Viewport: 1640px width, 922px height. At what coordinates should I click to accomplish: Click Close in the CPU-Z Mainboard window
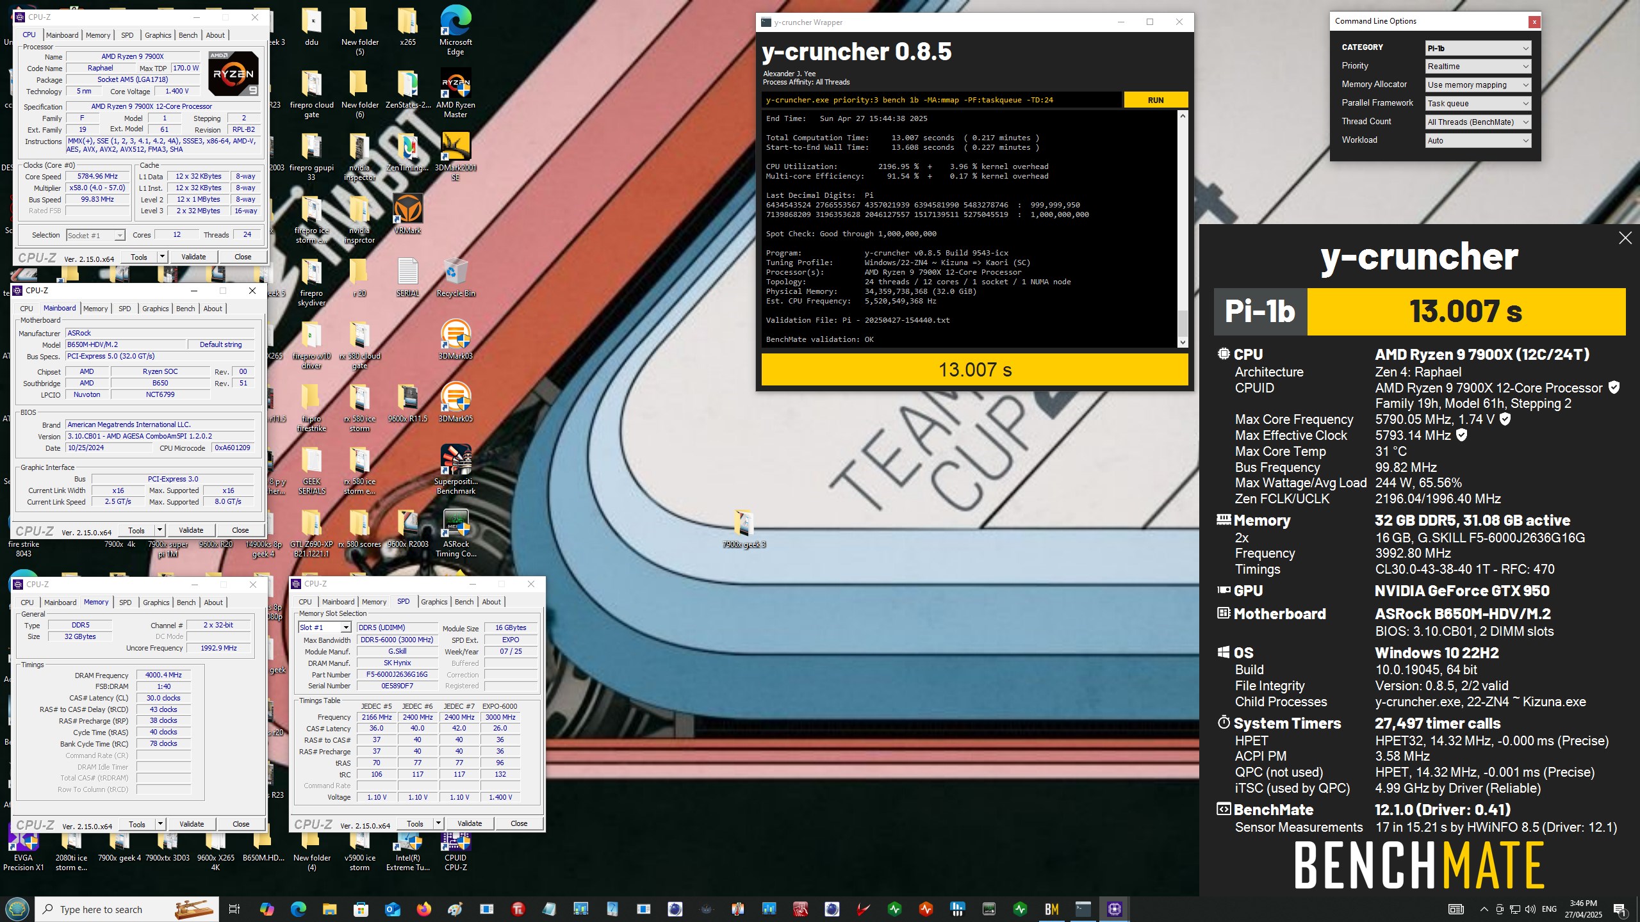[x=240, y=530]
